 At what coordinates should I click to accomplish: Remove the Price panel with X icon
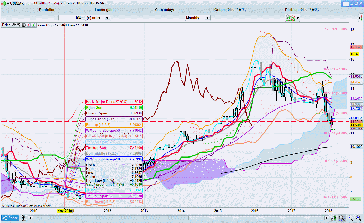[x=23, y=25]
